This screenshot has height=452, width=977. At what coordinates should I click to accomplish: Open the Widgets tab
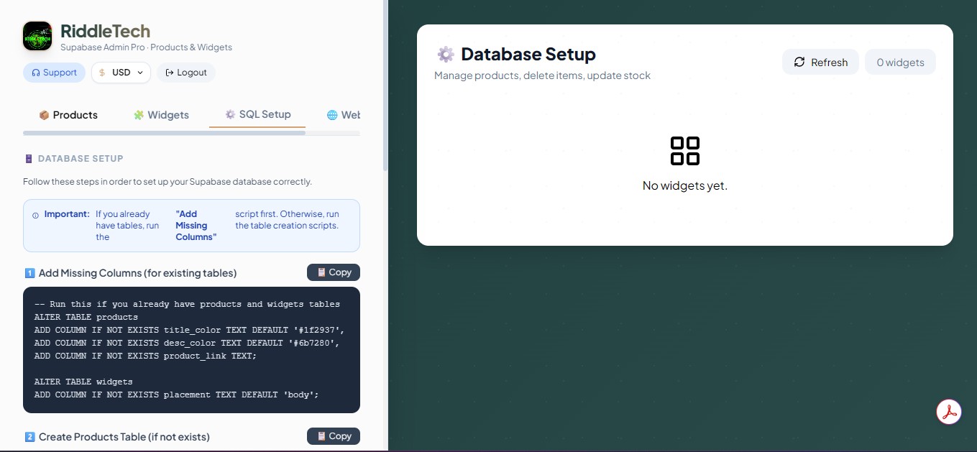[162, 114]
